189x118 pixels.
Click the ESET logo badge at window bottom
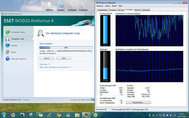point(92,100)
